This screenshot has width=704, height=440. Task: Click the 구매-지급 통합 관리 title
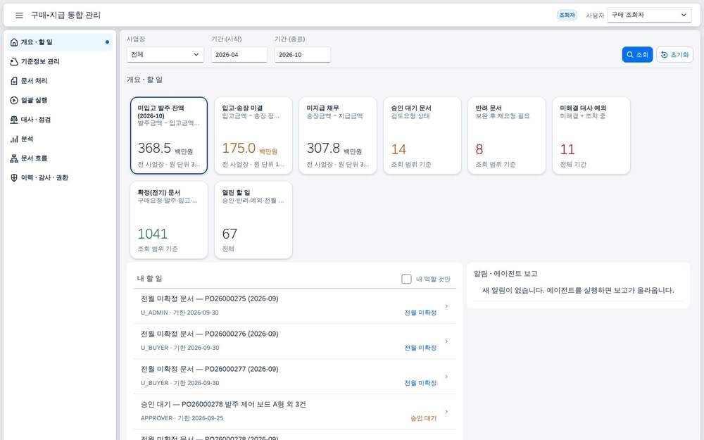pos(65,15)
